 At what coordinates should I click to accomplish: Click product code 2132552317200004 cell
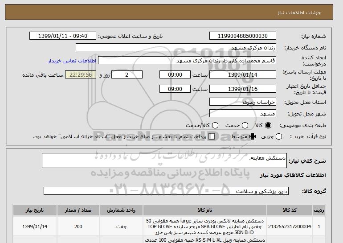coord(290,227)
